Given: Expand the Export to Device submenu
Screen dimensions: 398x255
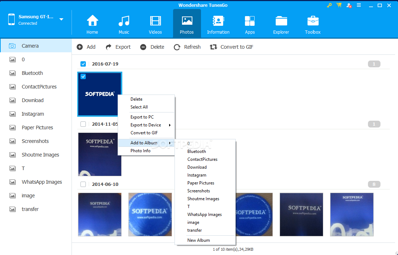Looking at the screenshot, I should tap(146, 125).
